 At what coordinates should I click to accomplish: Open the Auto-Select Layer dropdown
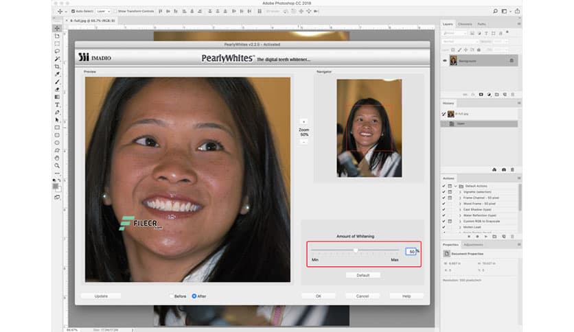(103, 12)
